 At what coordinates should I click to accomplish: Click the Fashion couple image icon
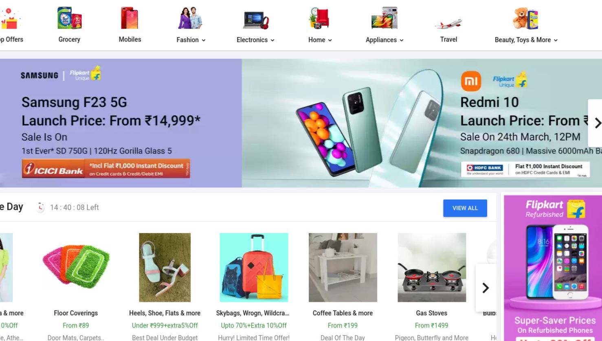[190, 18]
